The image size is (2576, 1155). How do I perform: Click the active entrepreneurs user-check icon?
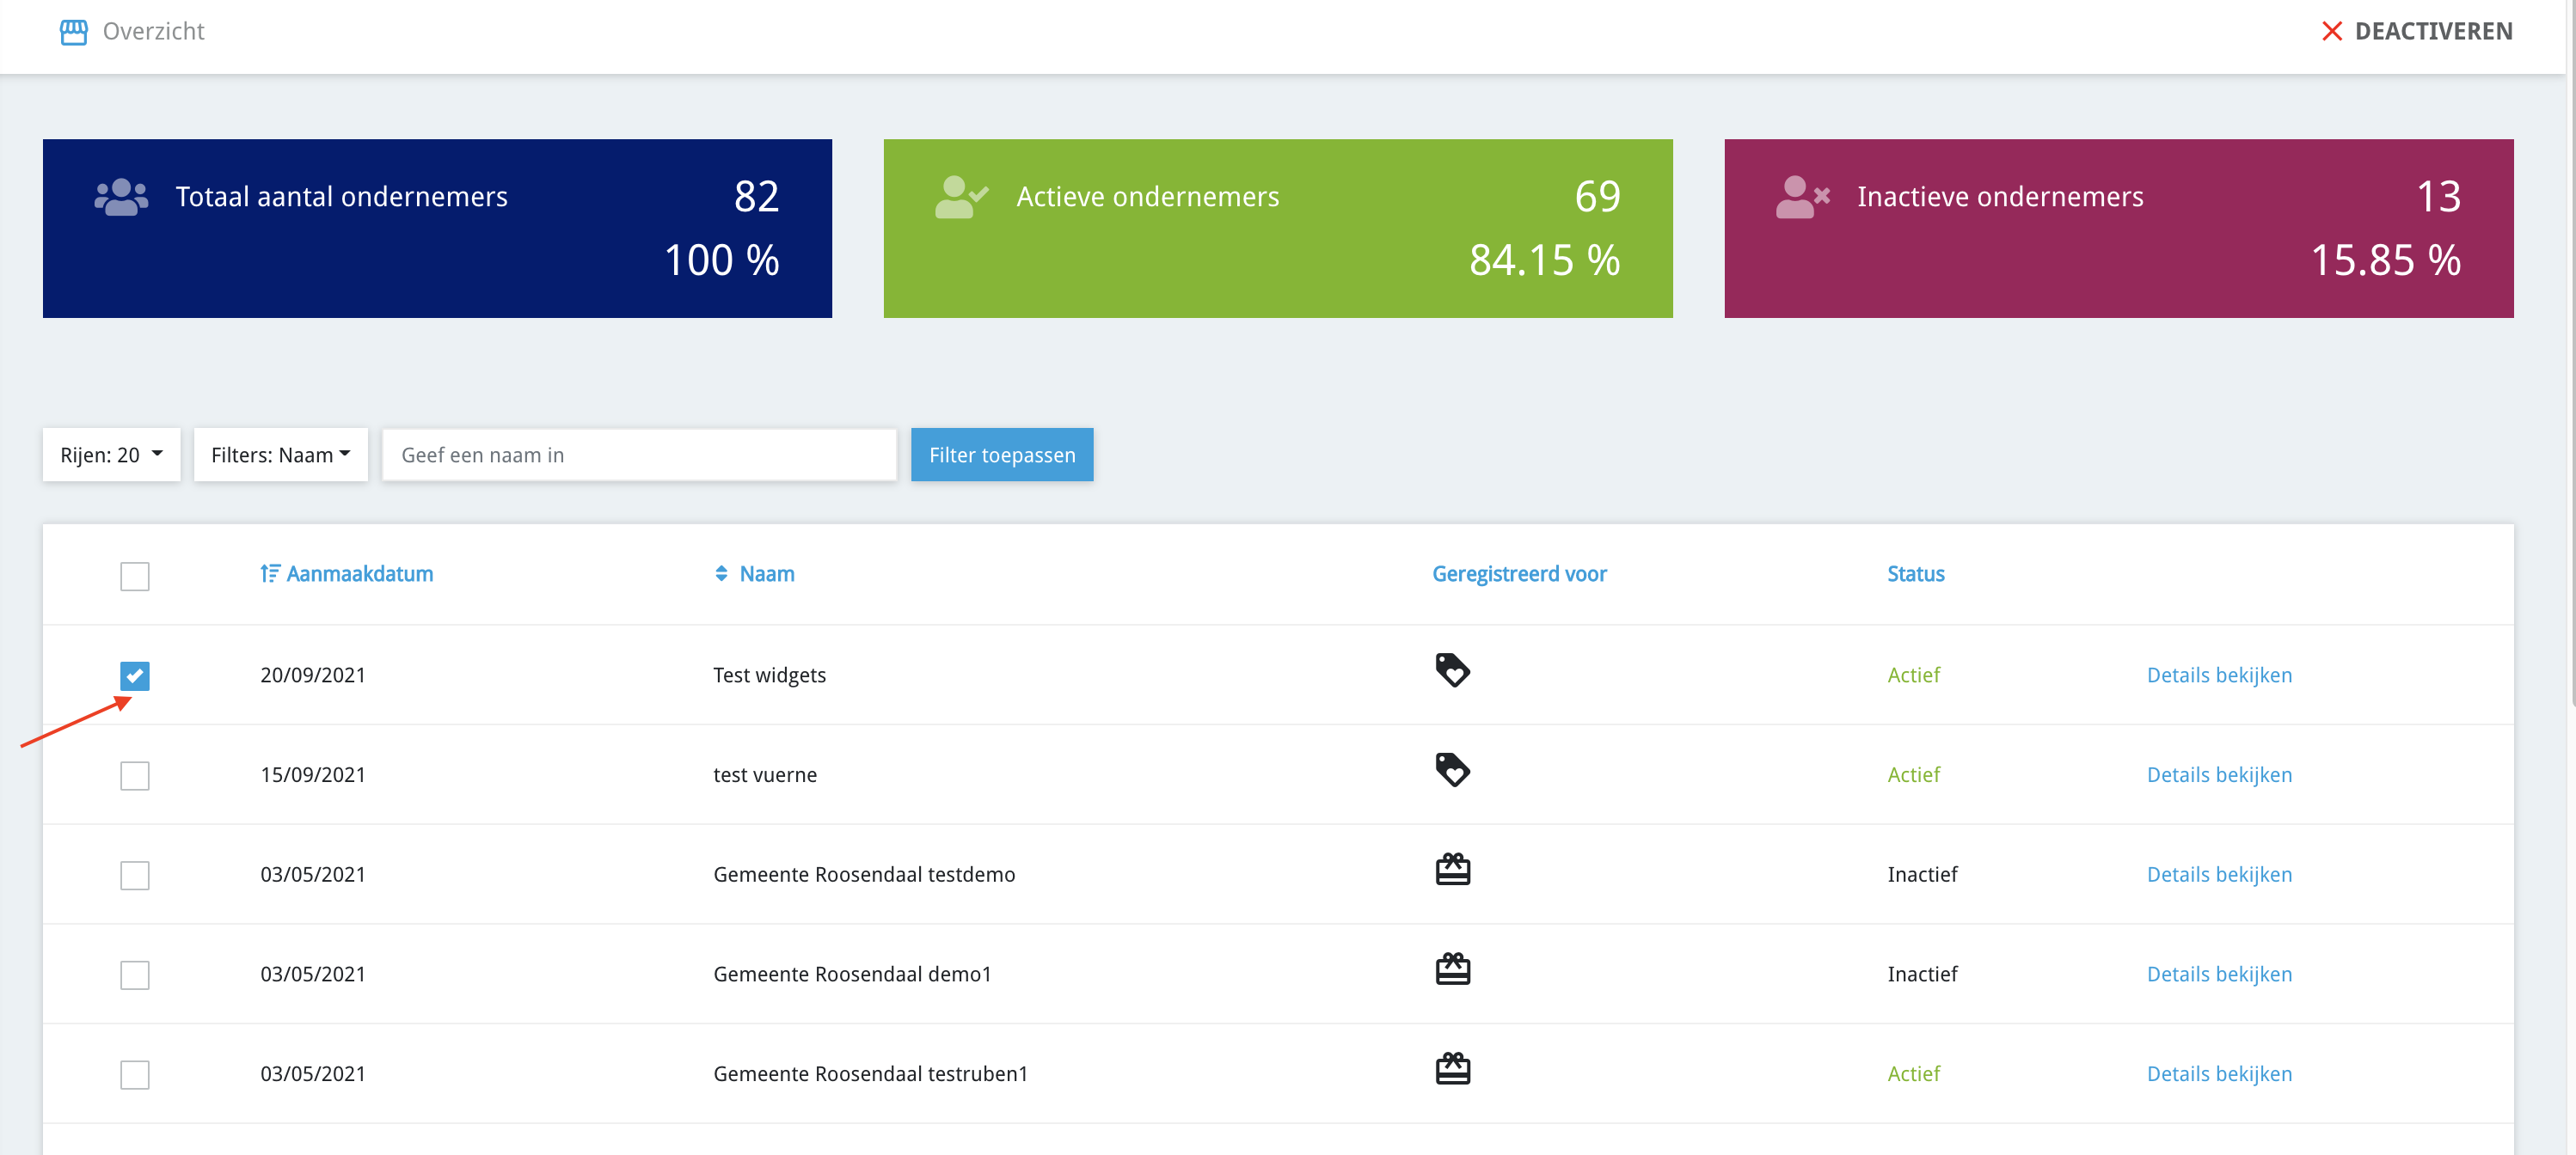961,197
